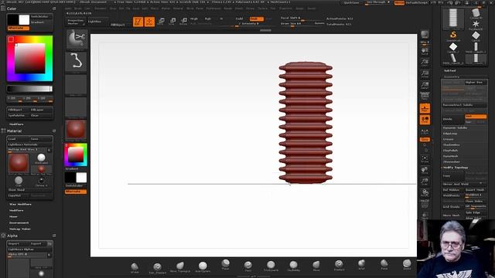Click the Scroll canvas icon
This screenshot has width=495, height=278.
click(425, 52)
